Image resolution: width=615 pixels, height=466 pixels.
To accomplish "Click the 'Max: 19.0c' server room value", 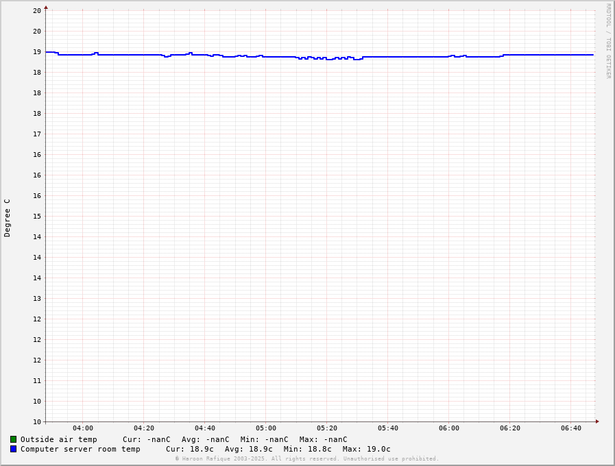I will [366, 449].
